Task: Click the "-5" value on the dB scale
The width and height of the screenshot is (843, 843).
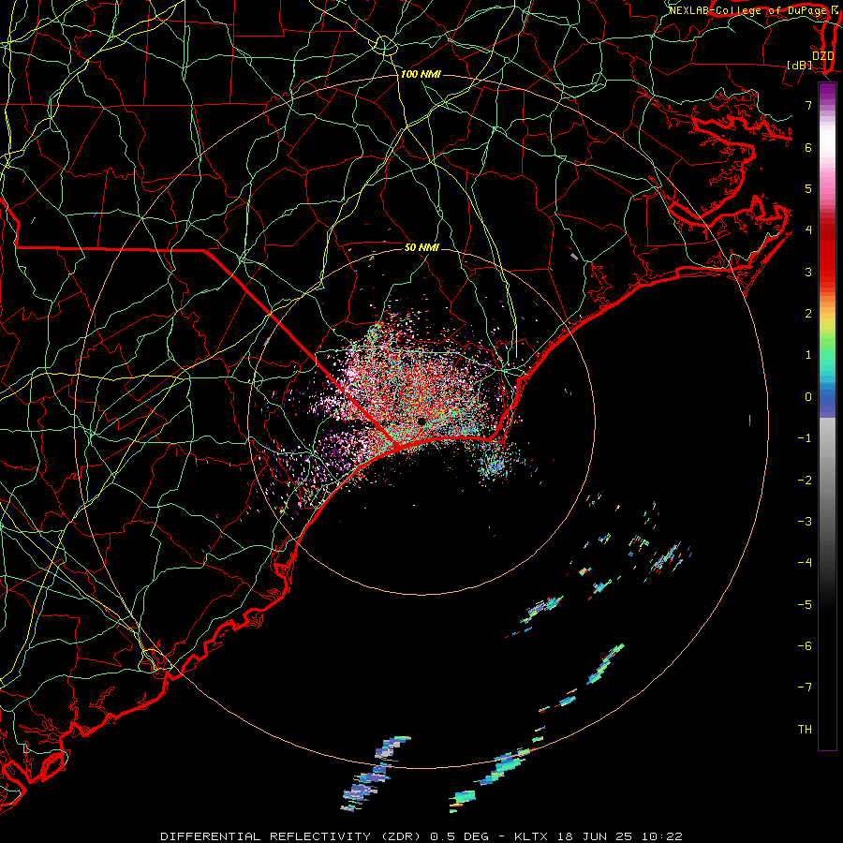Action: click(805, 604)
